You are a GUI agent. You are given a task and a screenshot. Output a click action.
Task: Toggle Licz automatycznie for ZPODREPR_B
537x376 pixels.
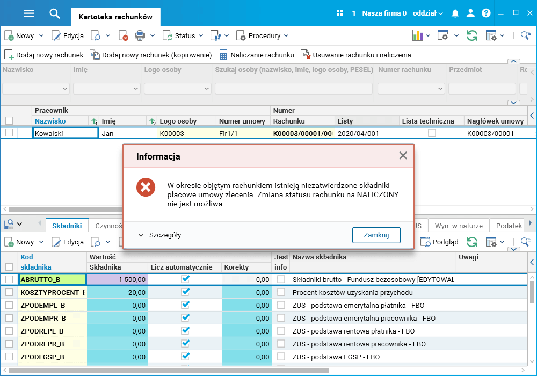point(185,343)
